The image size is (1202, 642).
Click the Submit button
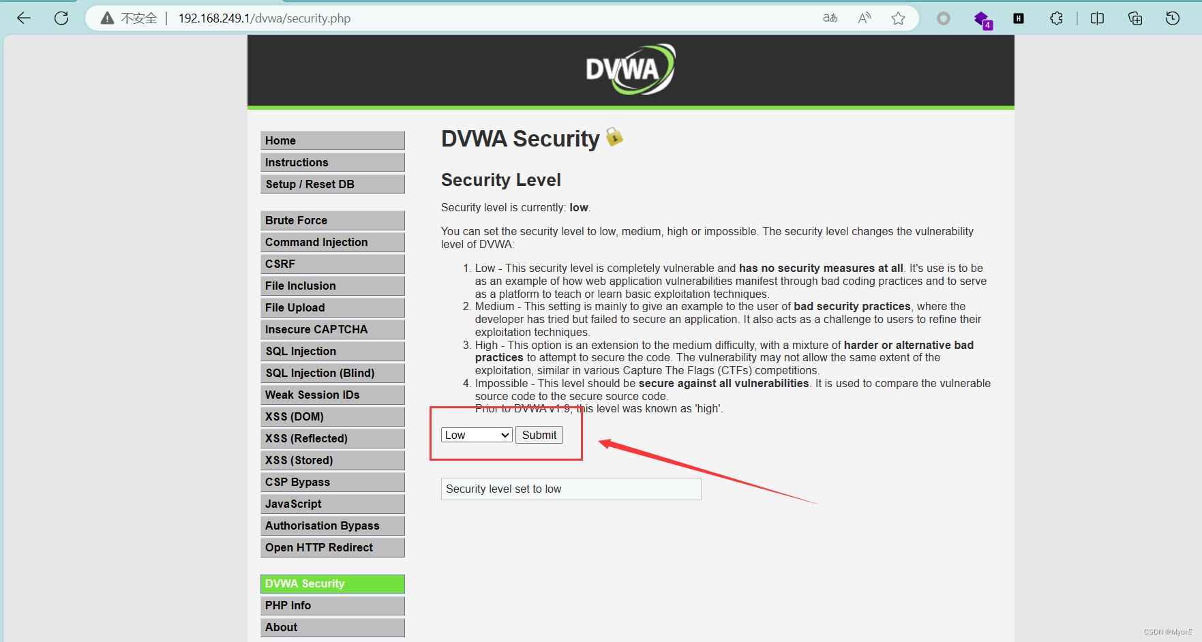[x=539, y=435]
